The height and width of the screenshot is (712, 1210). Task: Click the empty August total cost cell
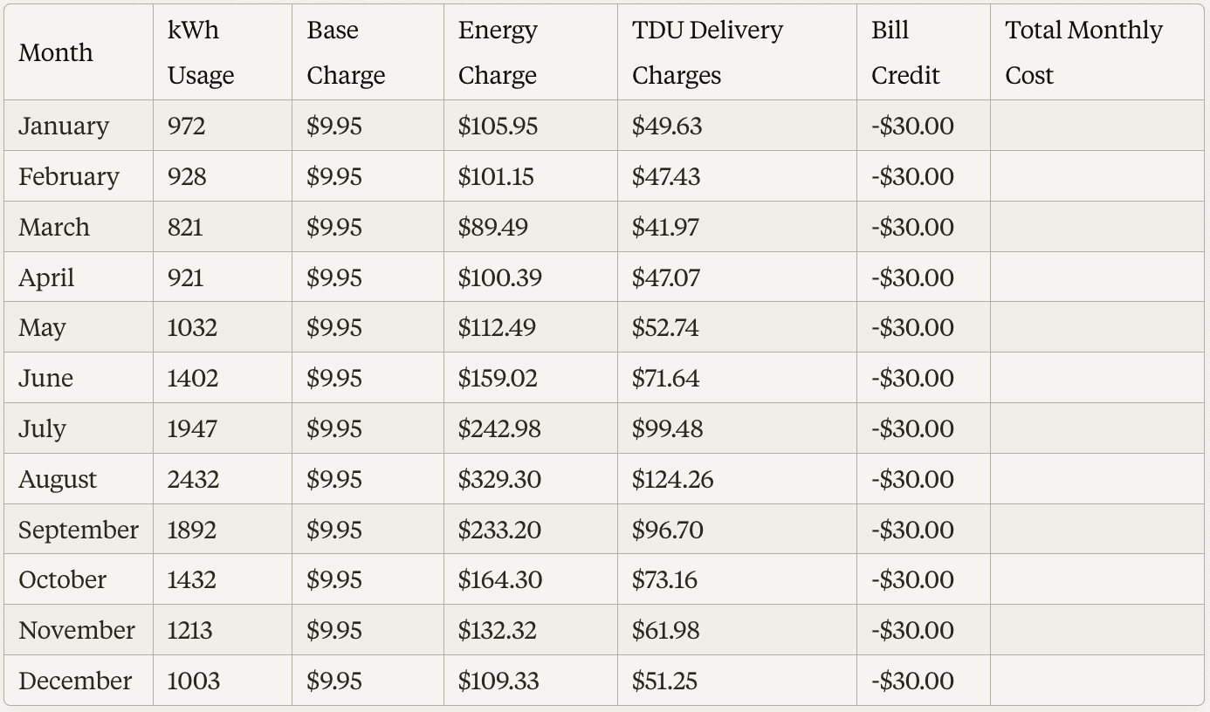point(1097,479)
